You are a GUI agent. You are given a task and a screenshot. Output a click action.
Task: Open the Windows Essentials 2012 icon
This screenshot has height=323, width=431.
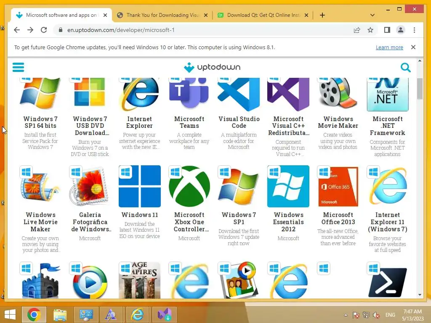coord(288,186)
